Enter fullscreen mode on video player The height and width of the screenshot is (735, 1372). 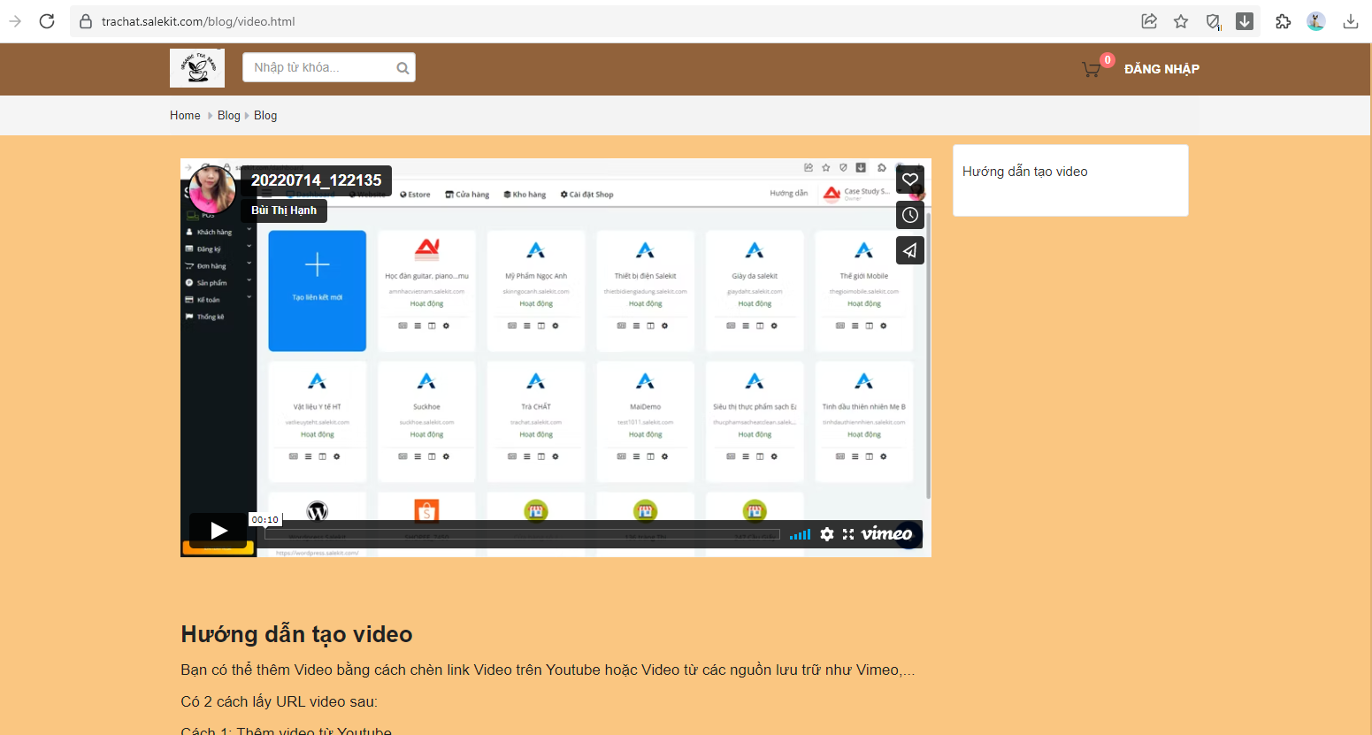click(x=848, y=534)
